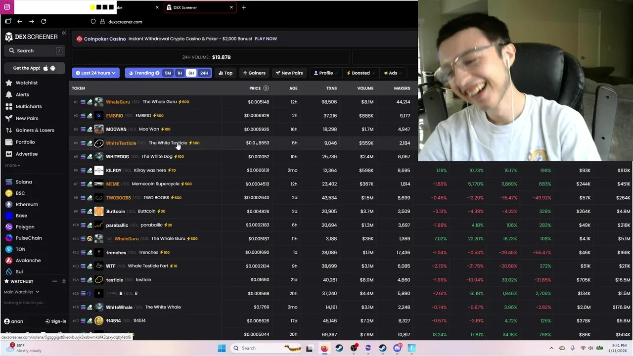Toggle the 1H trending timeframe
The image size is (633, 356).
coord(180,73)
